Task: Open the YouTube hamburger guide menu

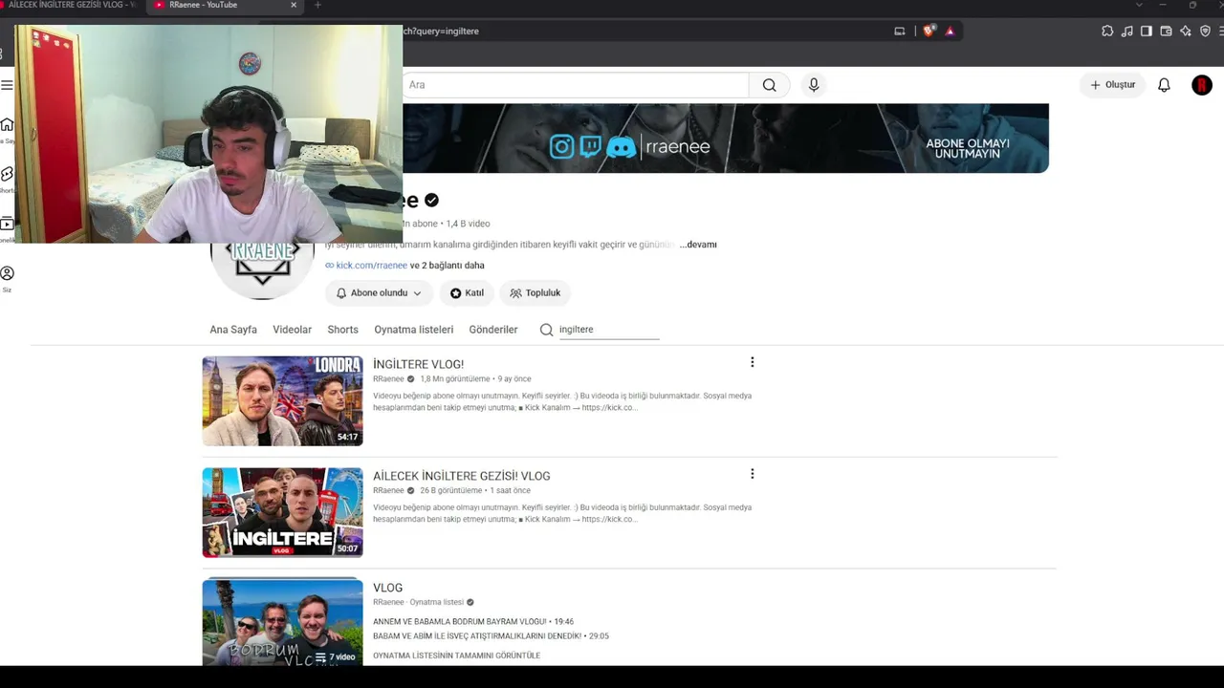Action: coord(7,85)
